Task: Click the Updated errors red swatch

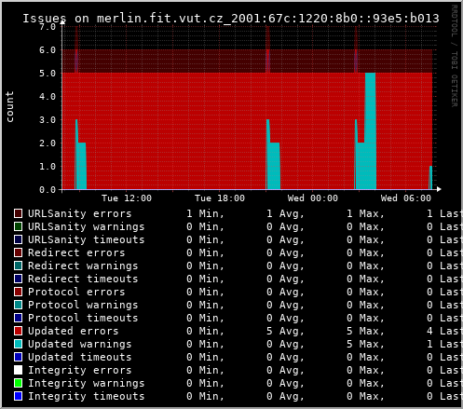Action: (x=18, y=331)
